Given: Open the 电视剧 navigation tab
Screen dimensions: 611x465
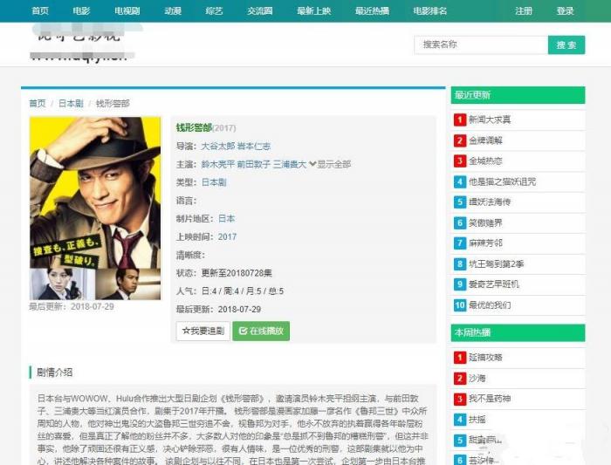Looking at the screenshot, I should click(x=126, y=11).
